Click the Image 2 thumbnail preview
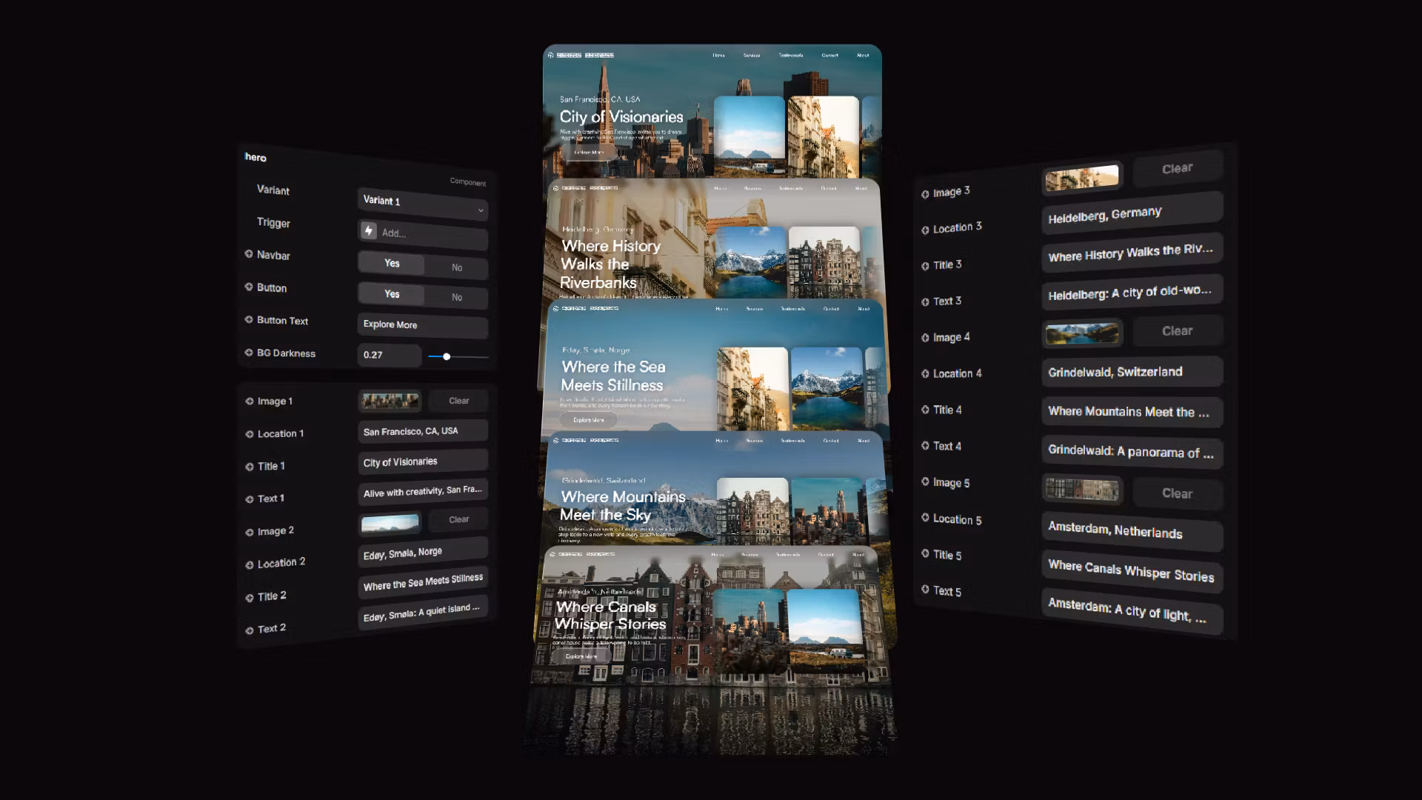1422x800 pixels. [390, 523]
